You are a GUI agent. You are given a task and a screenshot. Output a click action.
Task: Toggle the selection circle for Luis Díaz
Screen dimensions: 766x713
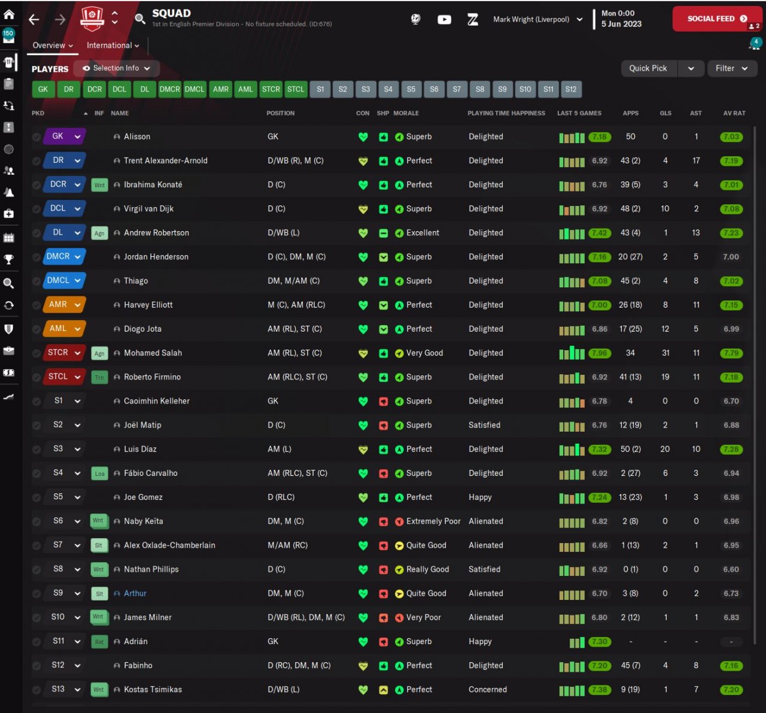(37, 449)
